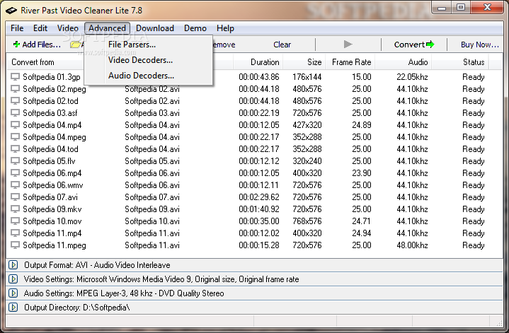Expand the Output Directory section arrow
Viewport: 509px width, 333px height.
[x=13, y=307]
